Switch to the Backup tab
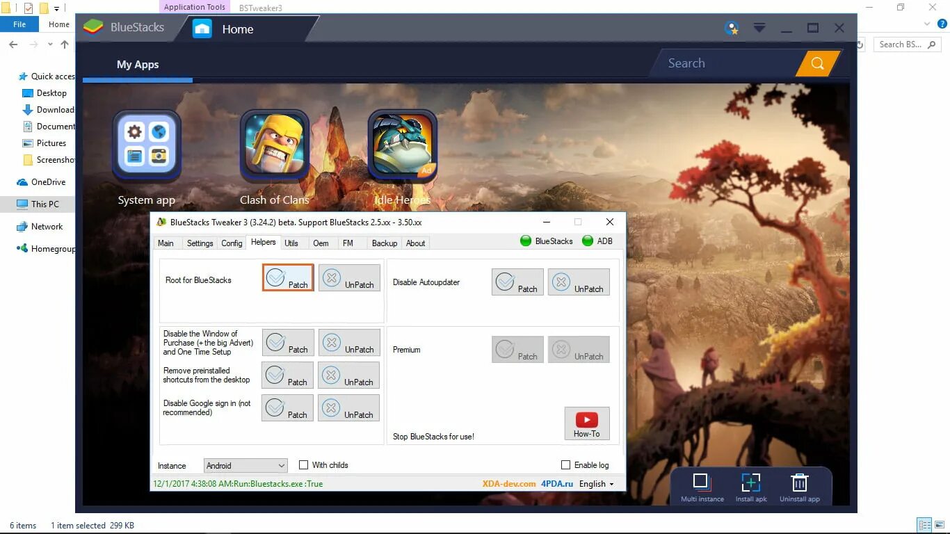 coord(384,243)
